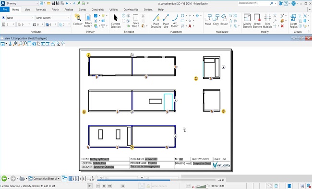Activate the Element Selection arrow tool
The height and width of the screenshot is (189, 312).
[x=116, y=21]
